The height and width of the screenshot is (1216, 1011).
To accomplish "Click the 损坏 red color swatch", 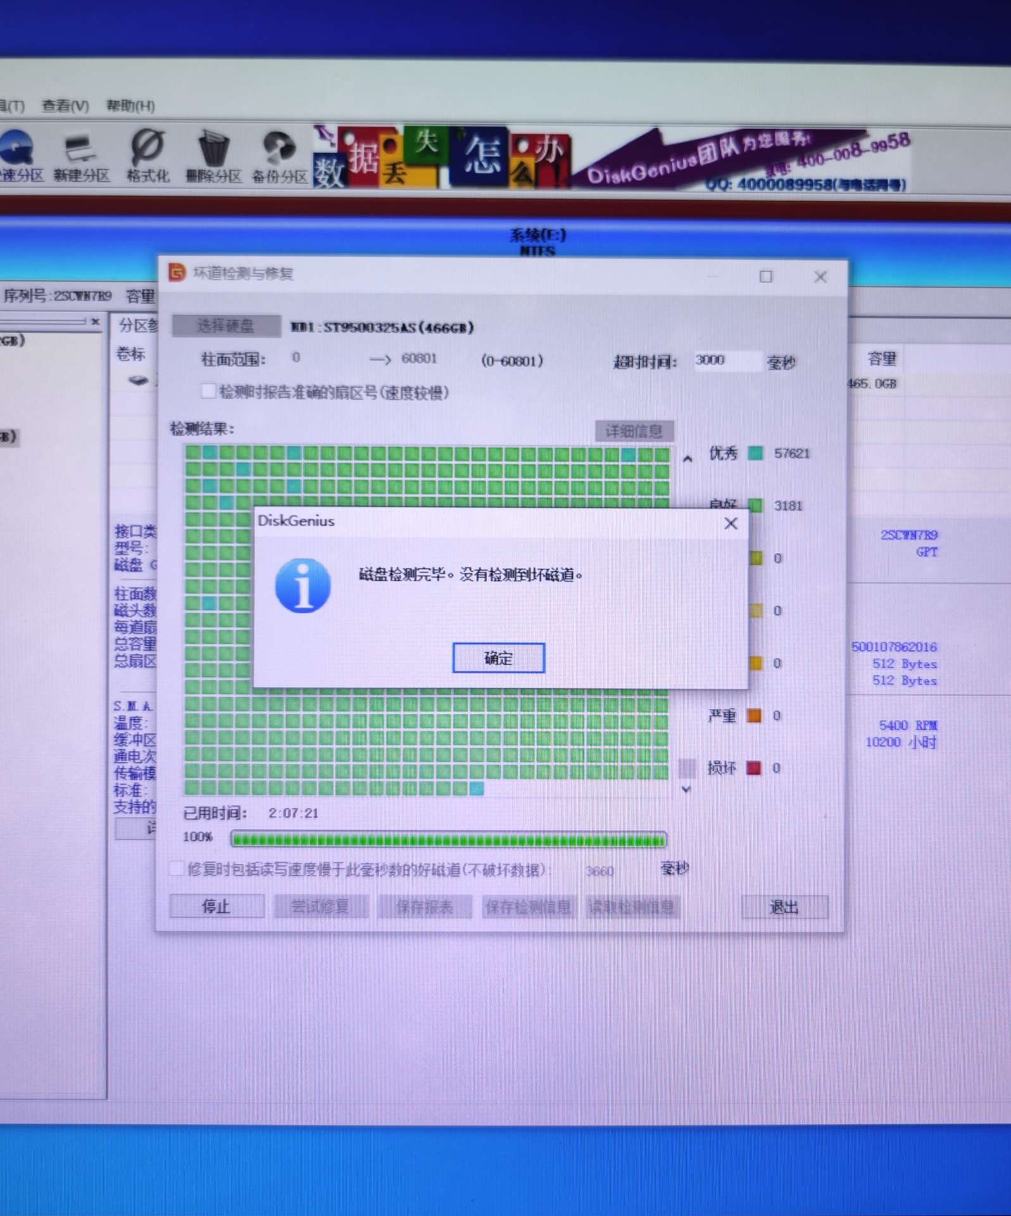I will [x=754, y=768].
